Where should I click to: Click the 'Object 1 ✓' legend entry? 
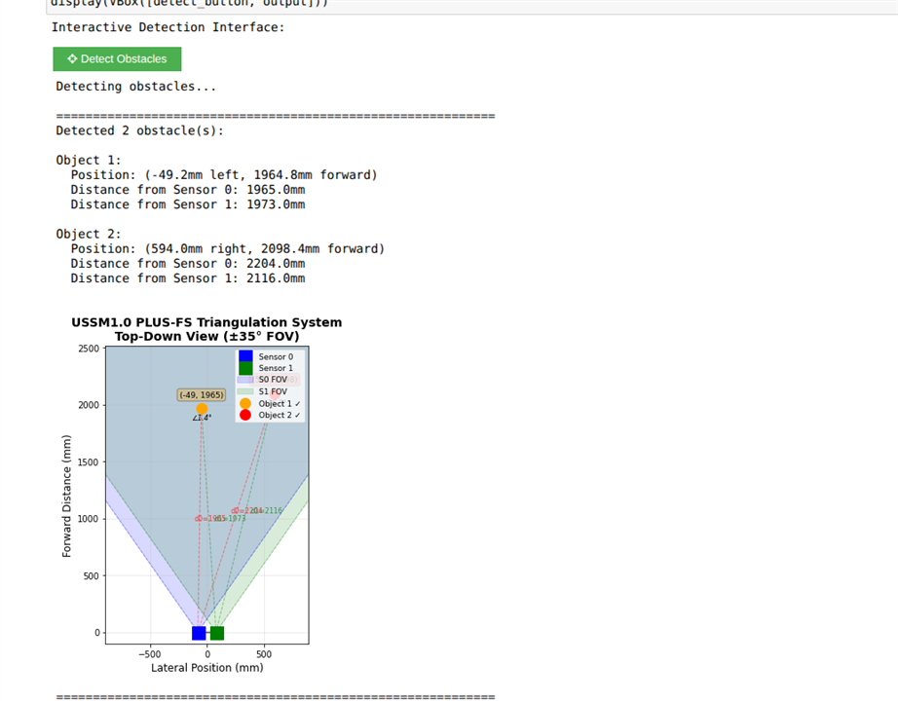click(x=271, y=404)
